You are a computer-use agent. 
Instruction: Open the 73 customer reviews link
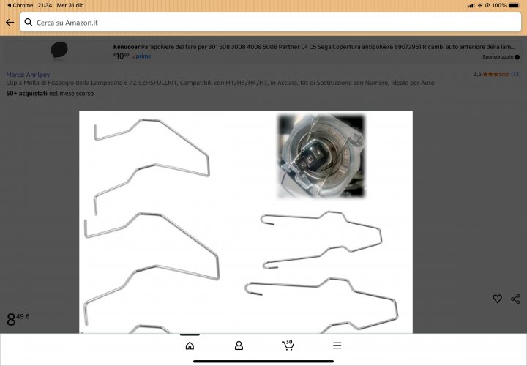pyautogui.click(x=515, y=74)
